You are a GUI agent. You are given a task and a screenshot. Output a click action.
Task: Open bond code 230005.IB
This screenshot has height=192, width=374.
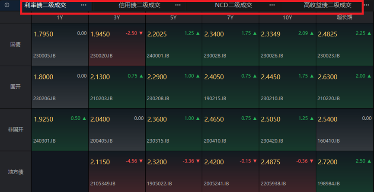pos(44,56)
